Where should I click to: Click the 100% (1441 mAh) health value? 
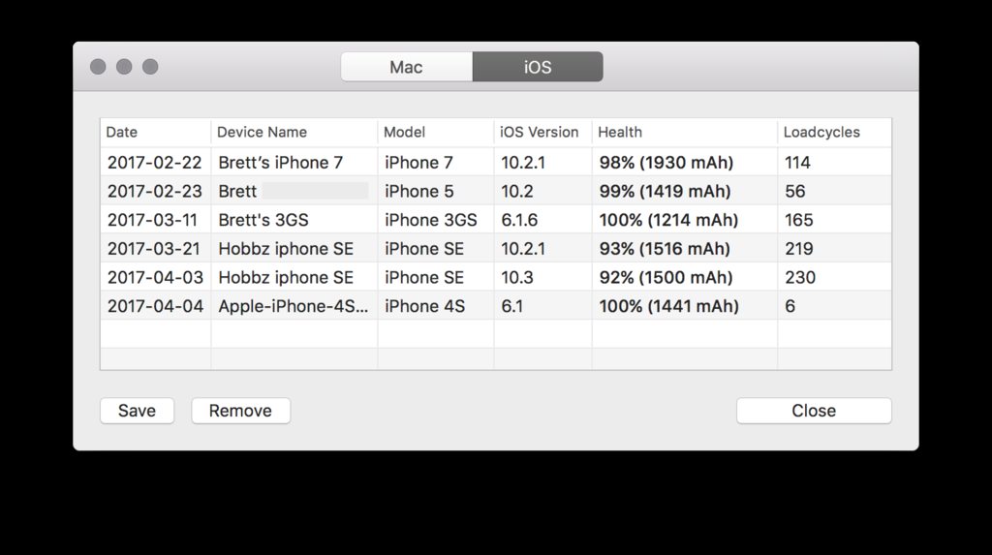point(668,306)
